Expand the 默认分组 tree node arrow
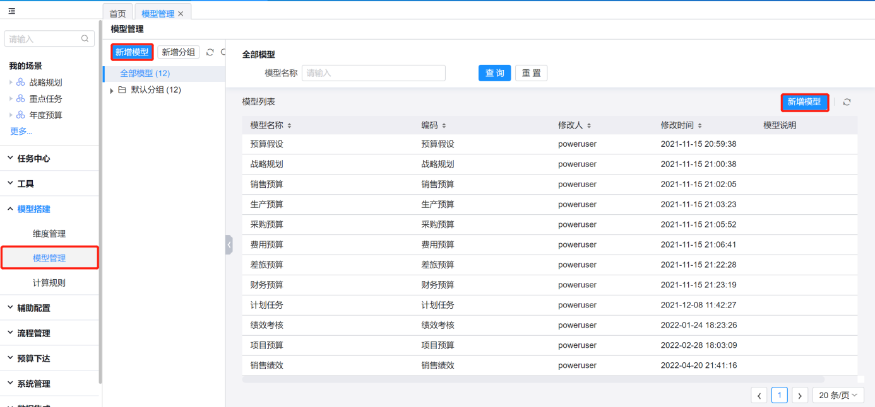Screen dimensions: 875x407 pos(112,91)
